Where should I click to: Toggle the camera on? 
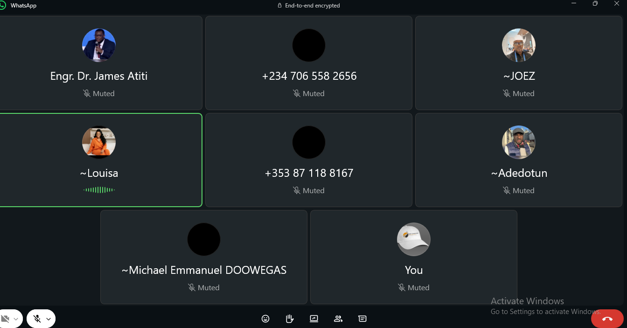point(5,319)
